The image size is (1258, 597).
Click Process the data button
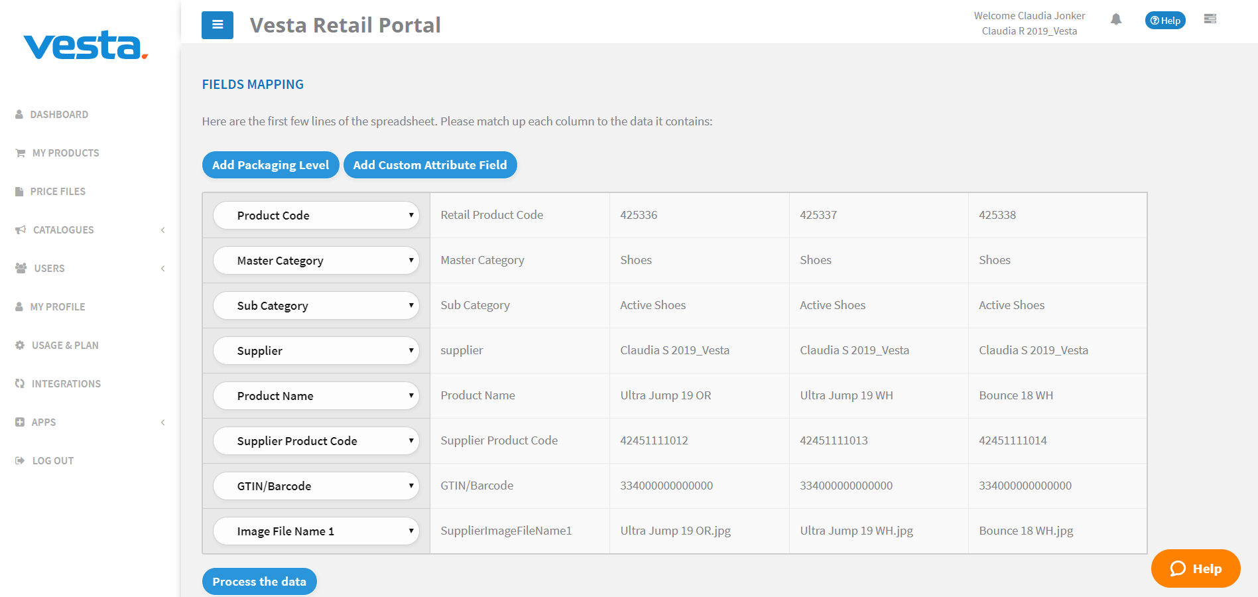coord(259,581)
